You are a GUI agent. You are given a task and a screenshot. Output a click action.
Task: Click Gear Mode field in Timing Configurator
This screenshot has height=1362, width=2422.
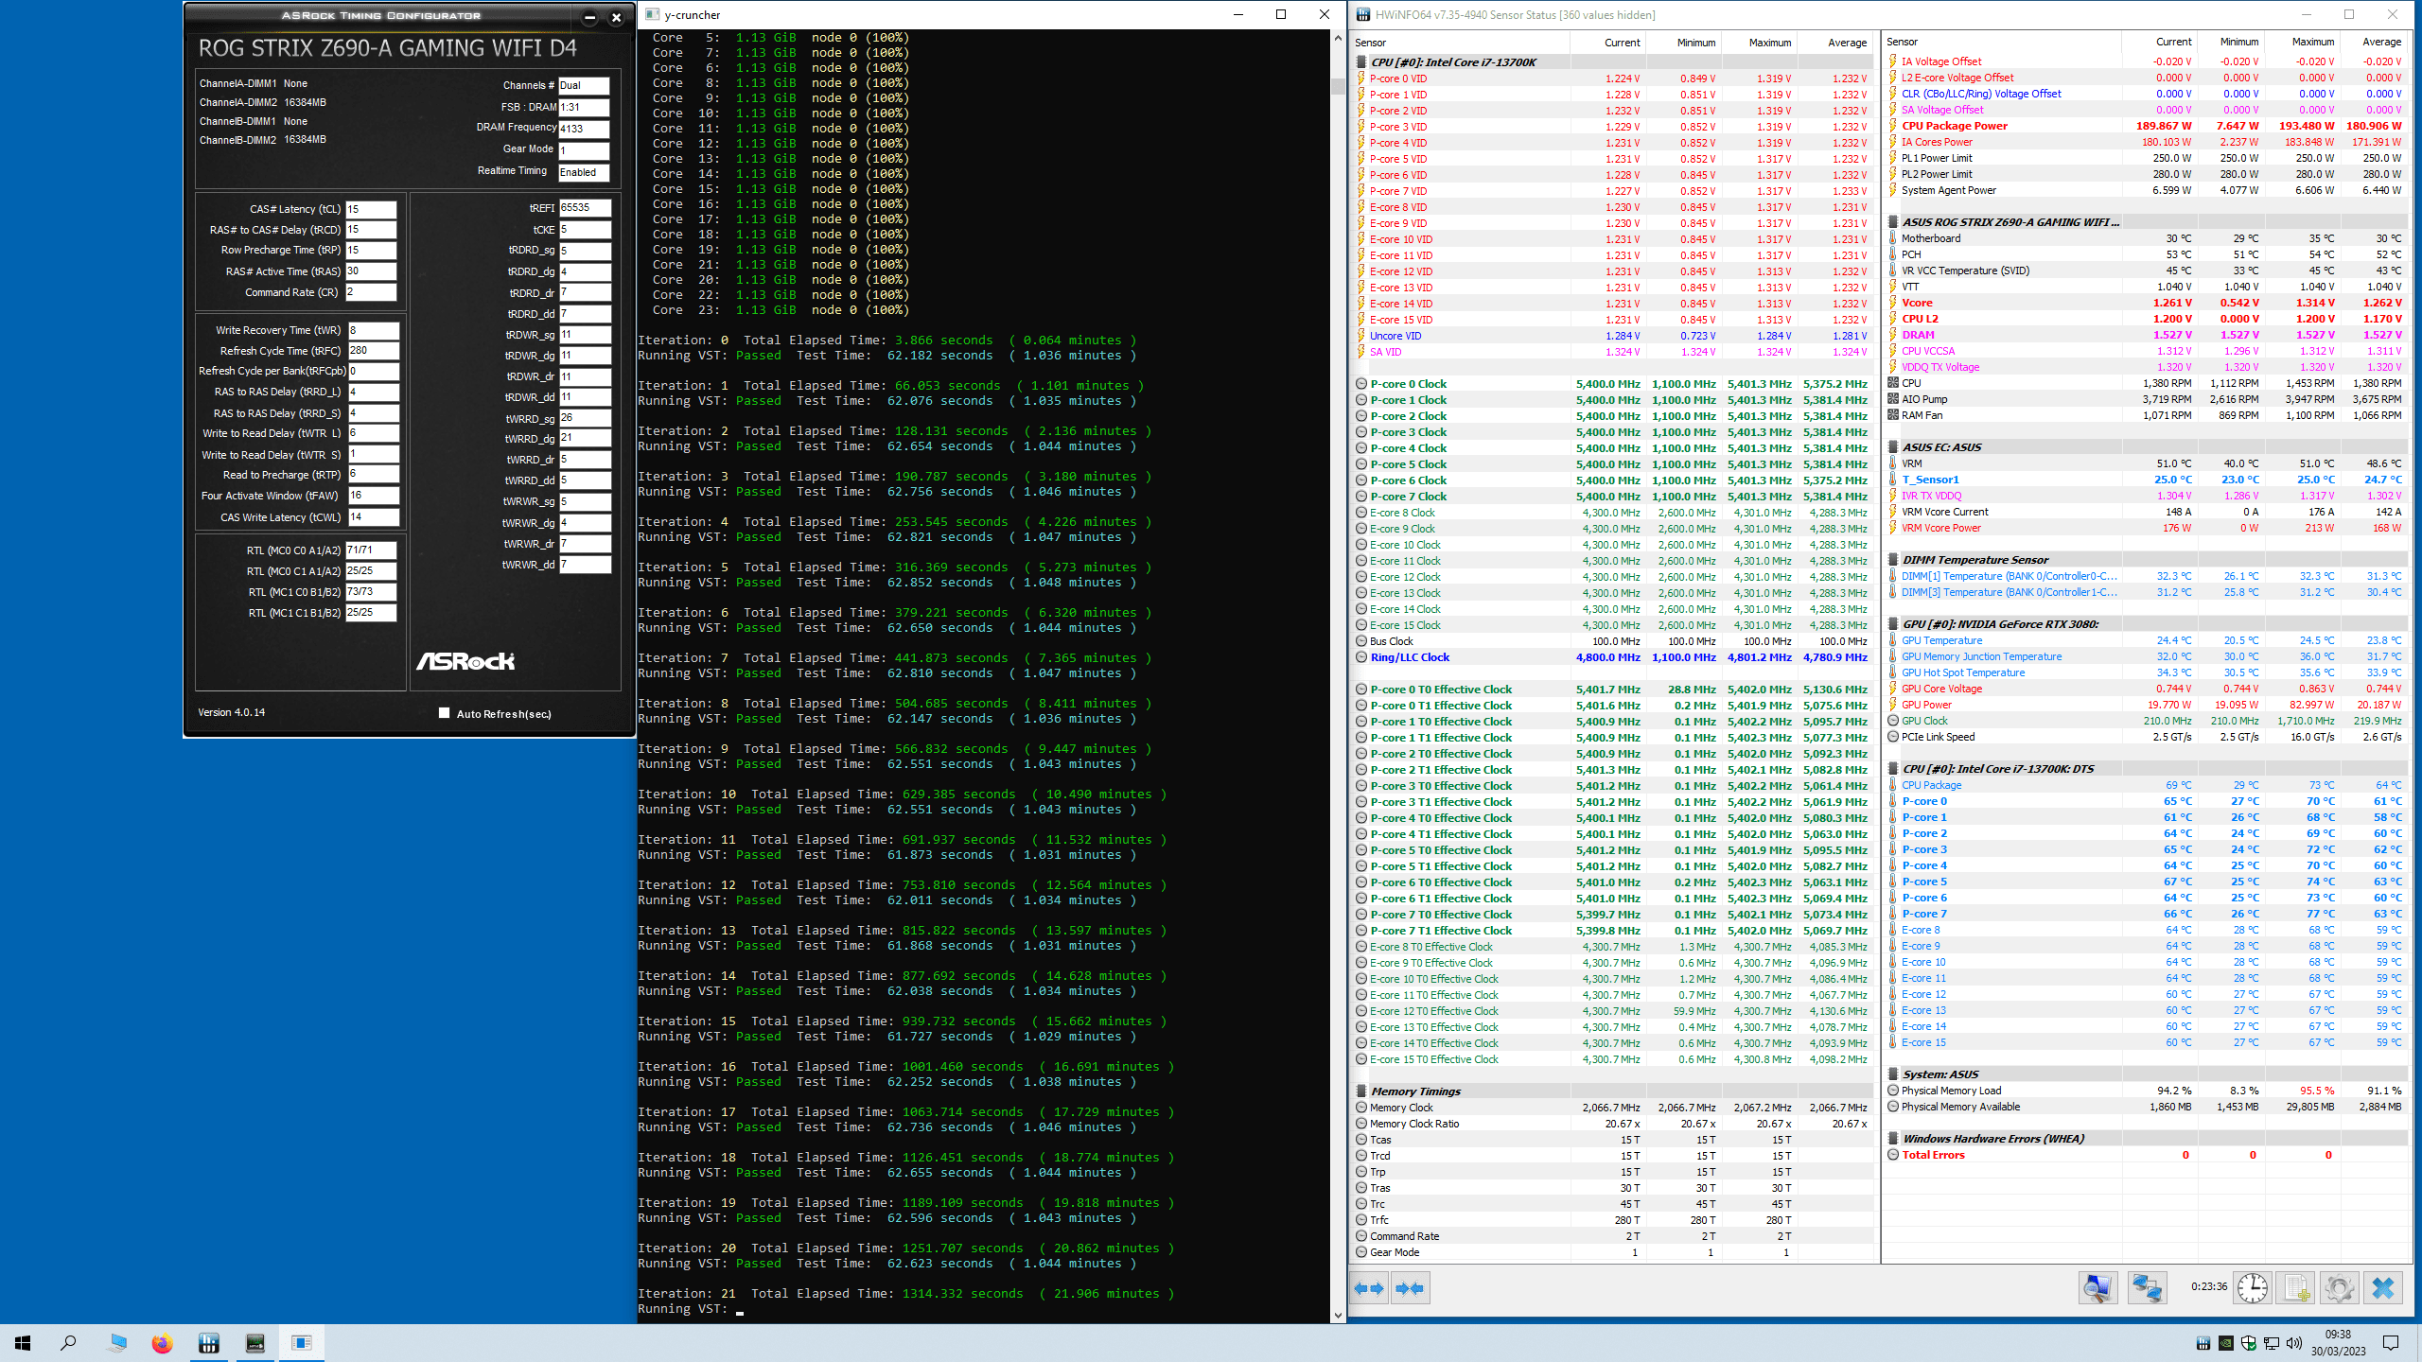(x=584, y=149)
